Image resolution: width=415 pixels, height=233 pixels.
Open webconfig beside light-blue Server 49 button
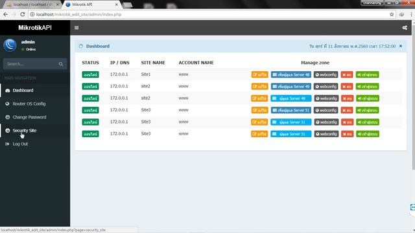point(326,98)
